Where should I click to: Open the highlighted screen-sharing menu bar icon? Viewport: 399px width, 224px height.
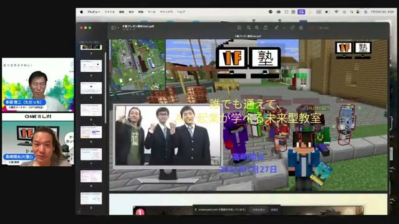tap(301, 12)
